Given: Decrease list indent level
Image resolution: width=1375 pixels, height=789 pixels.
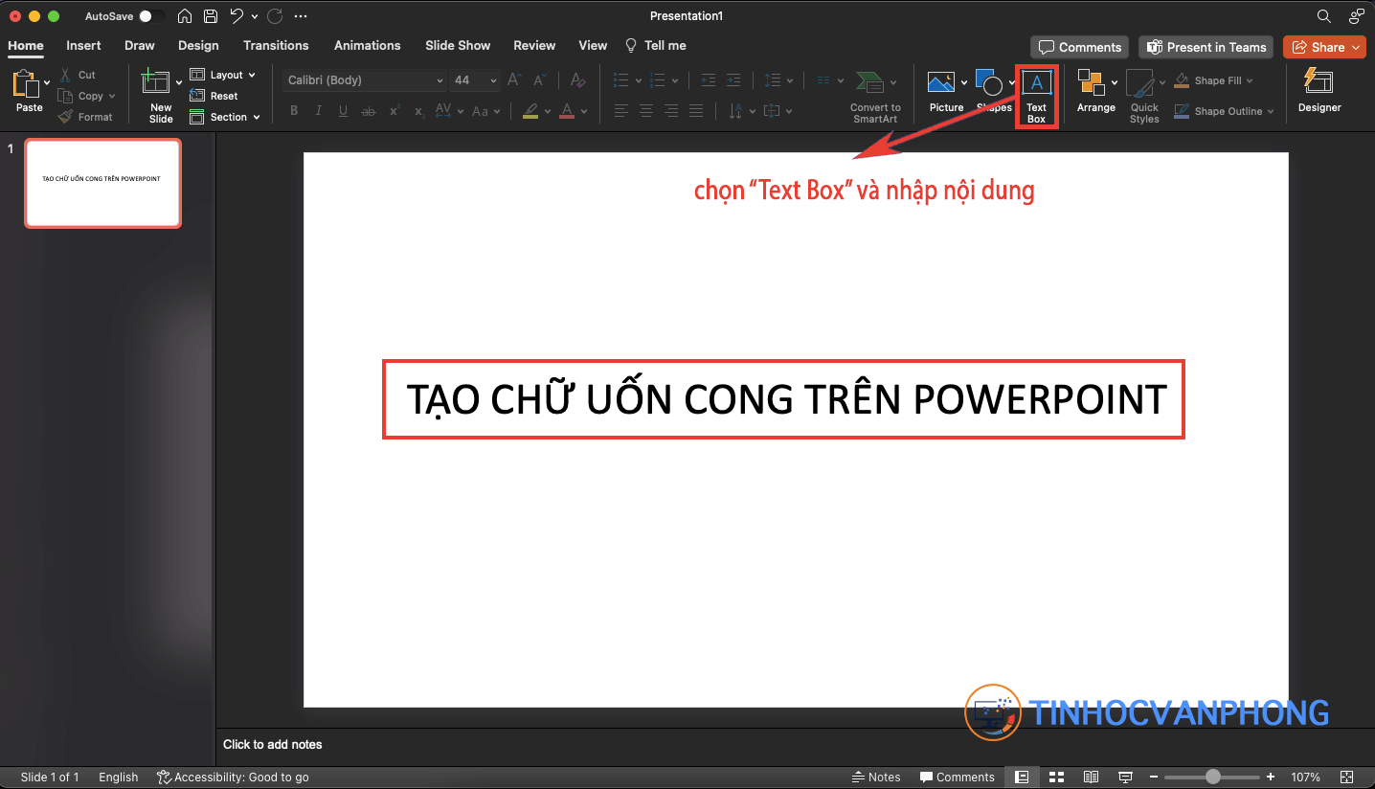Looking at the screenshot, I should pos(709,80).
